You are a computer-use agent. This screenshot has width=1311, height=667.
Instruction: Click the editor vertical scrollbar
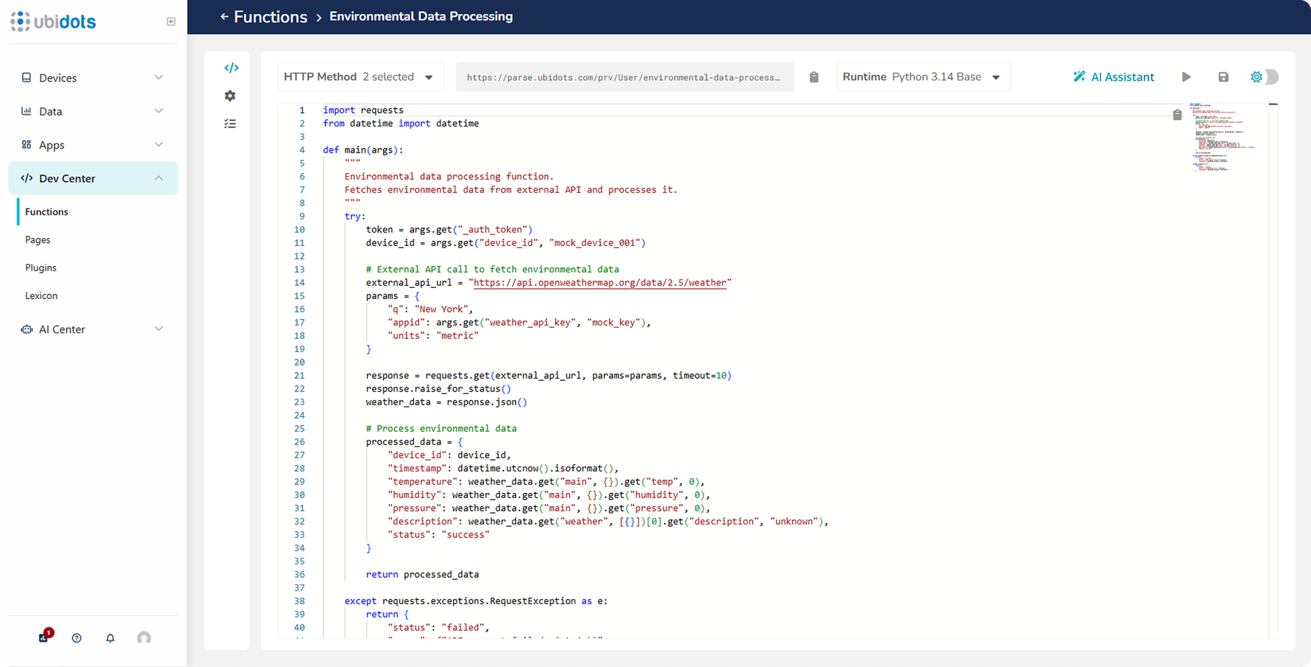(x=1273, y=370)
